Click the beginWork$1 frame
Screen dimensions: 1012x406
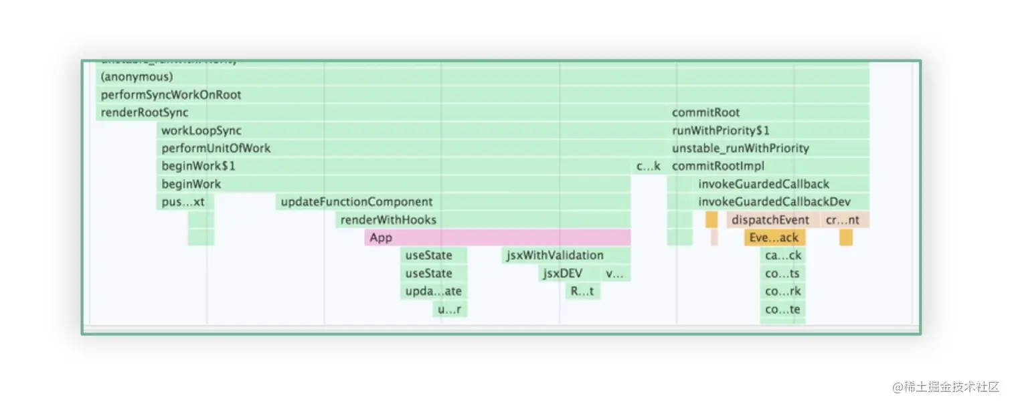394,166
